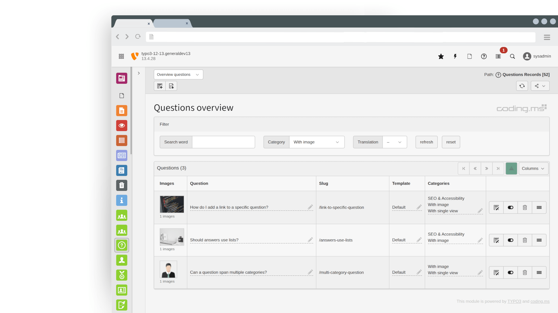Expand the Translation filter dropdown
Image resolution: width=558 pixels, height=313 pixels.
pos(394,142)
